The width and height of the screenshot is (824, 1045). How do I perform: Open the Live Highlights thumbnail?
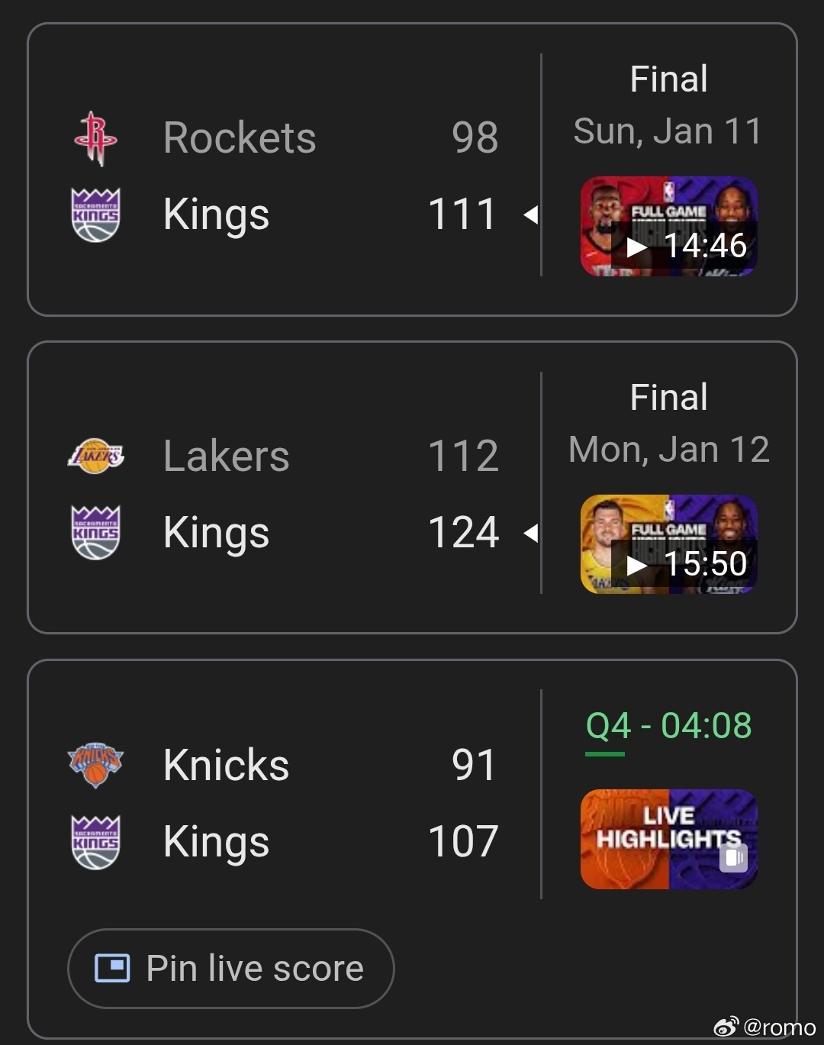[669, 839]
